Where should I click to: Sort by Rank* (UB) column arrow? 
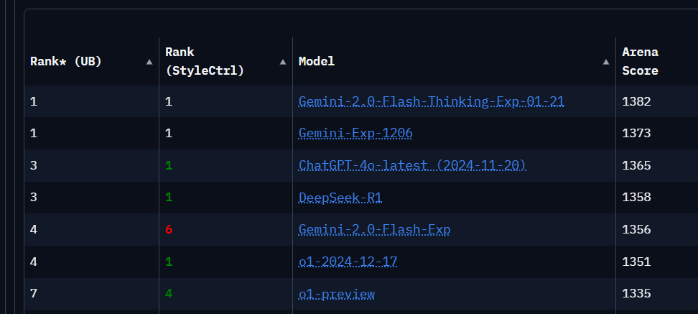149,62
